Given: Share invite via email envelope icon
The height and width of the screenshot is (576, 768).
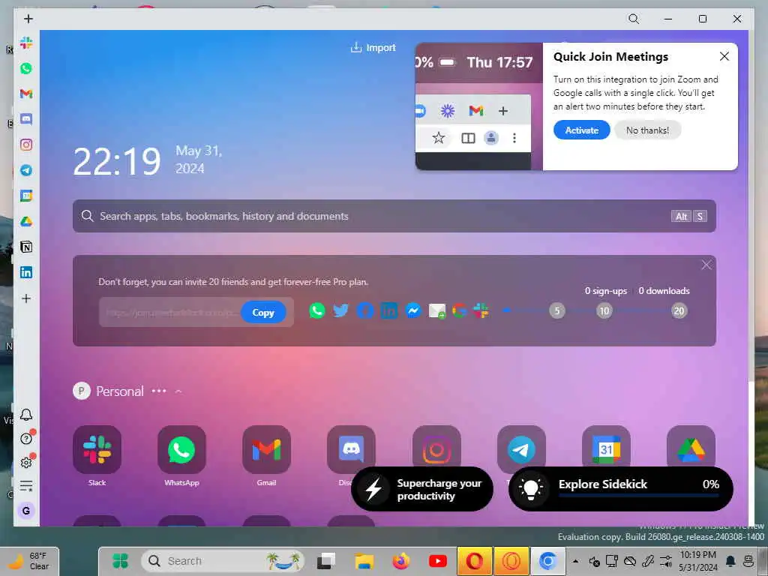Looking at the screenshot, I should pyautogui.click(x=437, y=310).
